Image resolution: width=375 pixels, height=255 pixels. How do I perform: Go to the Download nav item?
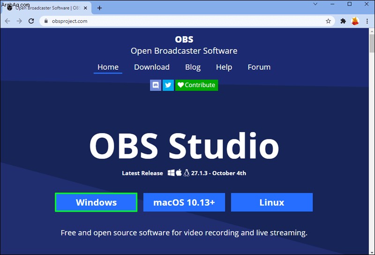[x=152, y=67]
